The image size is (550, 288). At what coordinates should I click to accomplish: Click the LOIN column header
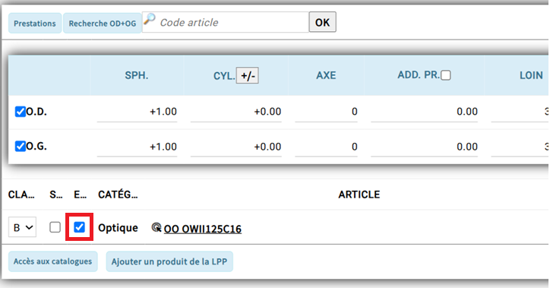point(532,75)
